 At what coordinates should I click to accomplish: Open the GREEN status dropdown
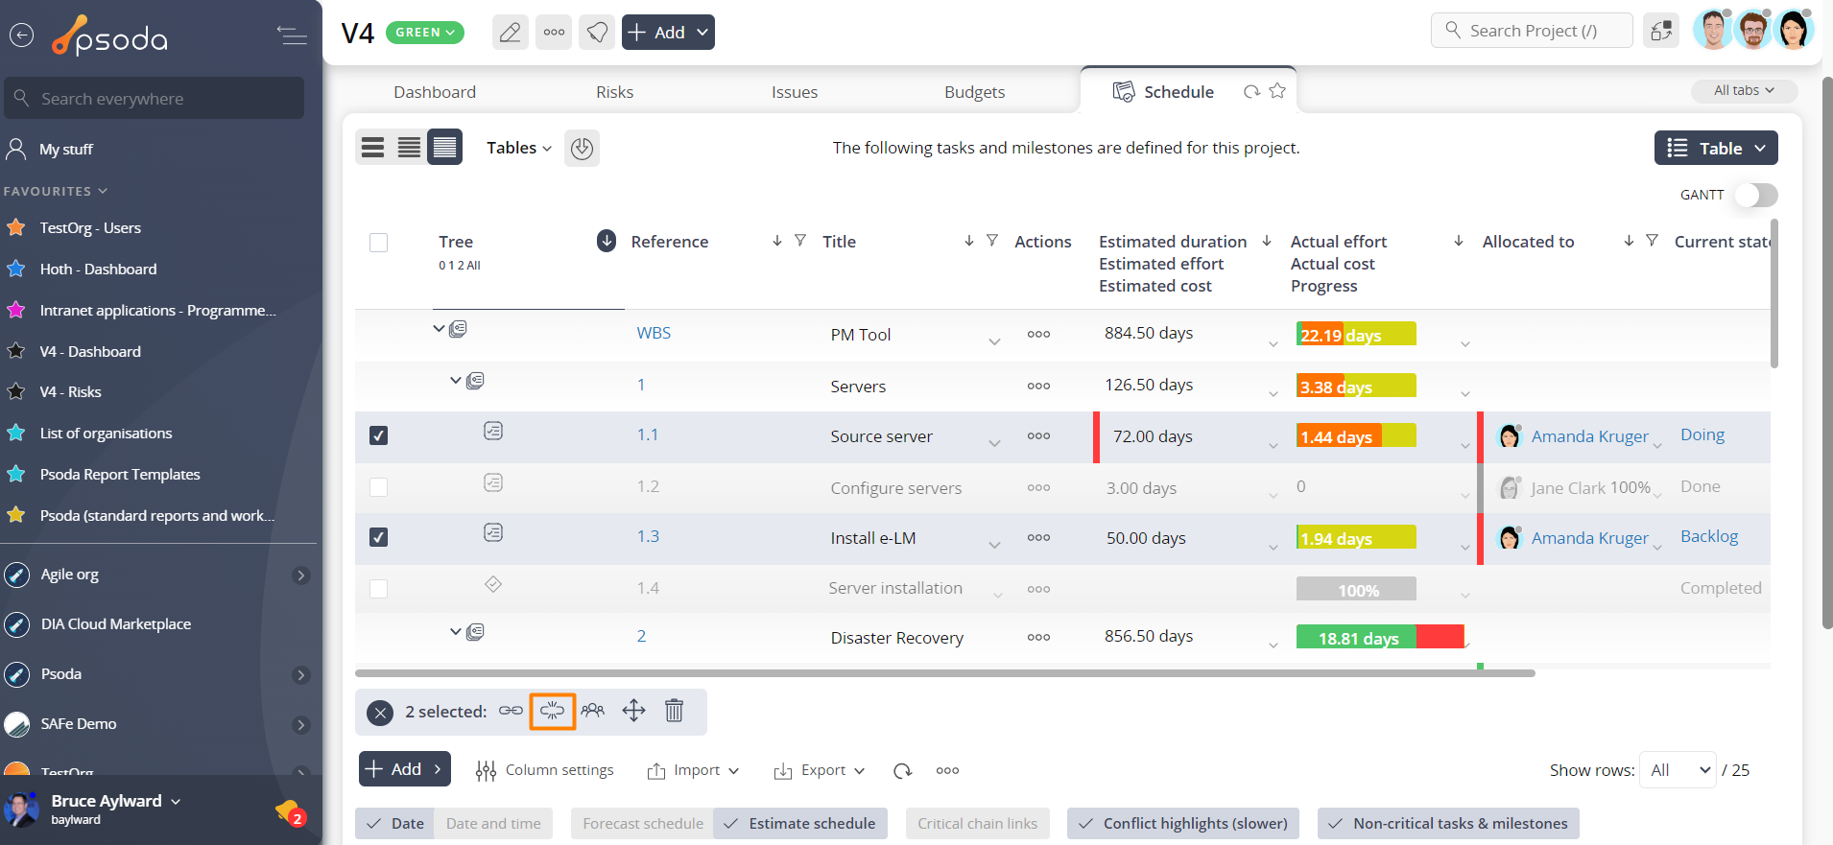coord(424,33)
